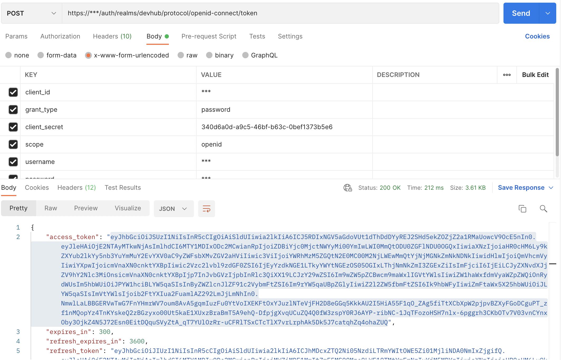Uncheck the client_secret row checkbox
Image resolution: width=561 pixels, height=360 pixels.
point(13,127)
